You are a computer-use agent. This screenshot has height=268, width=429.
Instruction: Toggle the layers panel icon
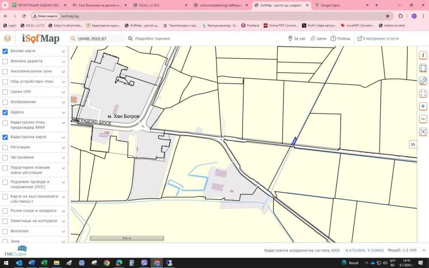tap(7, 39)
